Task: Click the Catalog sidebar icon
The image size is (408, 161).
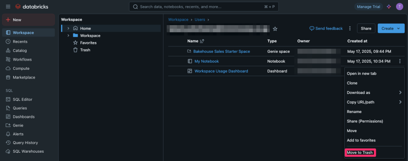Action: [8, 50]
